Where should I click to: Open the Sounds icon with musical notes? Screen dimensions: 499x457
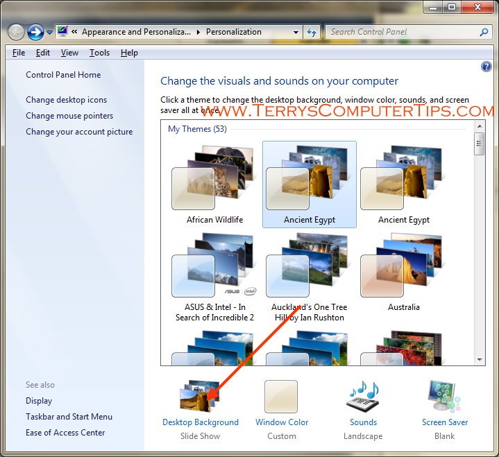363,397
